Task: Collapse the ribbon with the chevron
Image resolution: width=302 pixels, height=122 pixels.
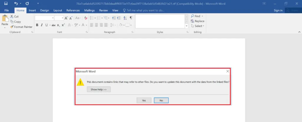Action: point(299,32)
